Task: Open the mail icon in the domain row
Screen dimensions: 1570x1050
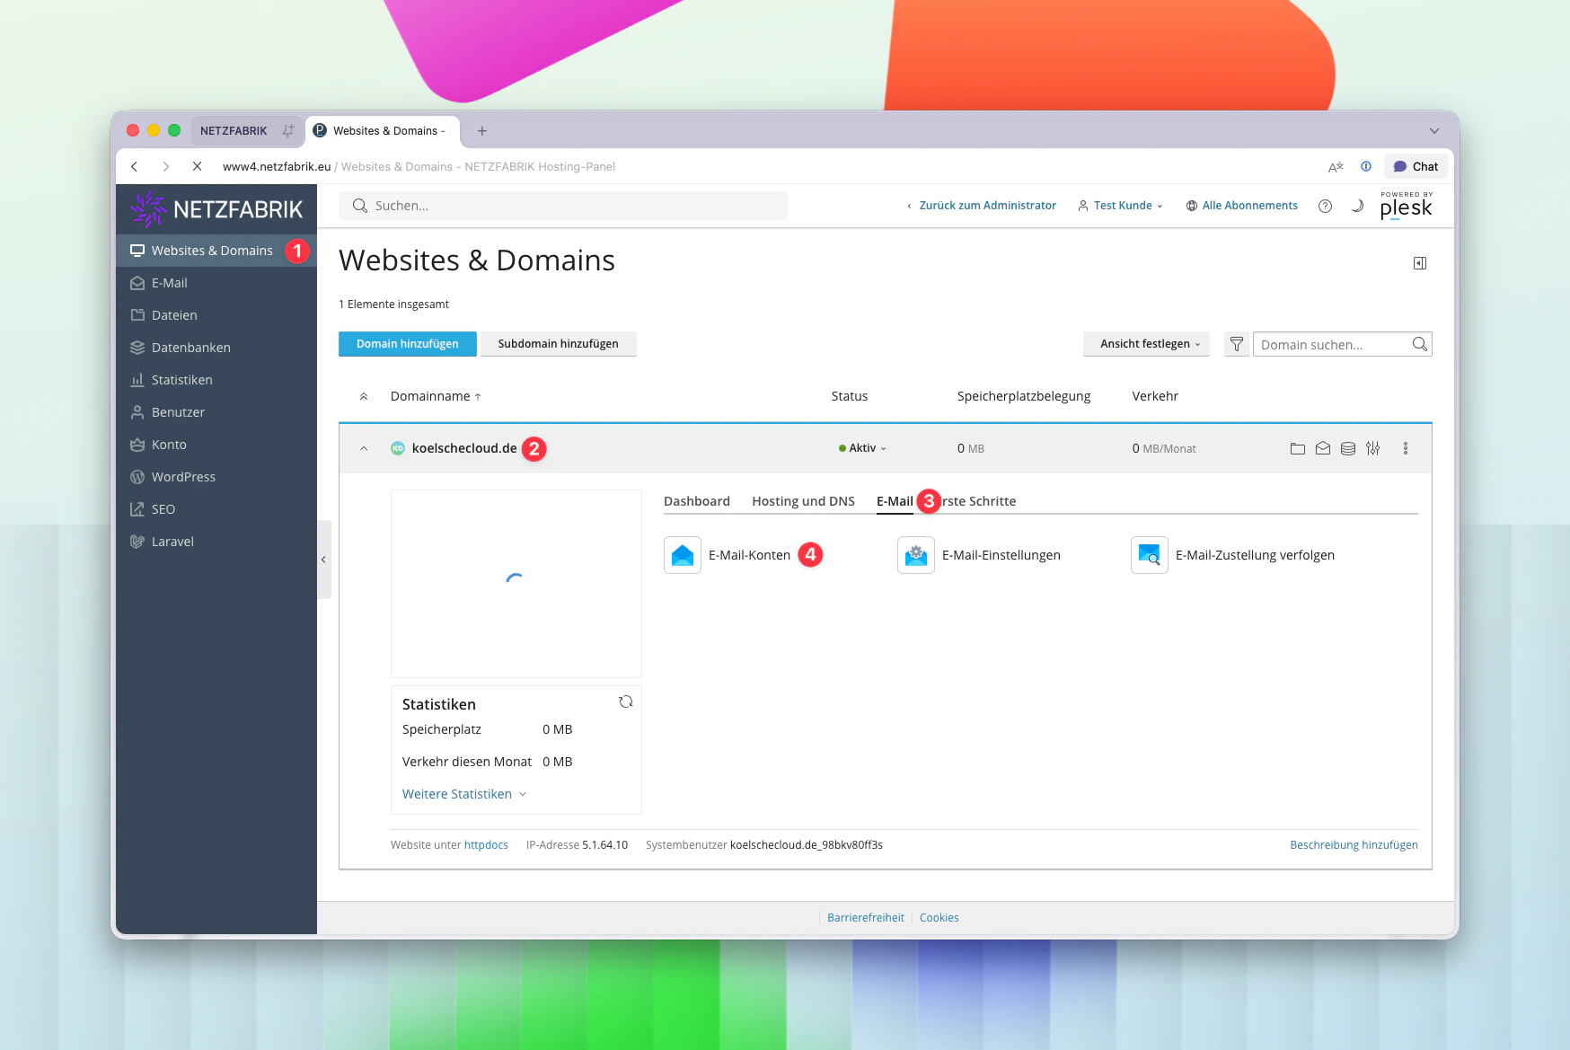Action: point(1323,448)
